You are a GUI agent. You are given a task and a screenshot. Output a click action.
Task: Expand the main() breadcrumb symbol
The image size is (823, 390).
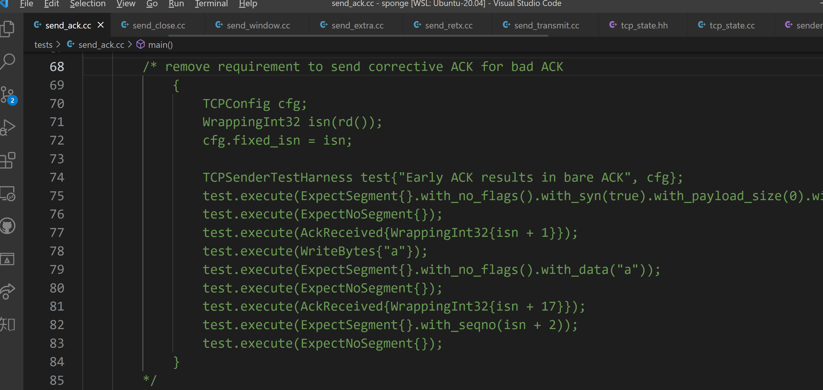[x=160, y=45]
